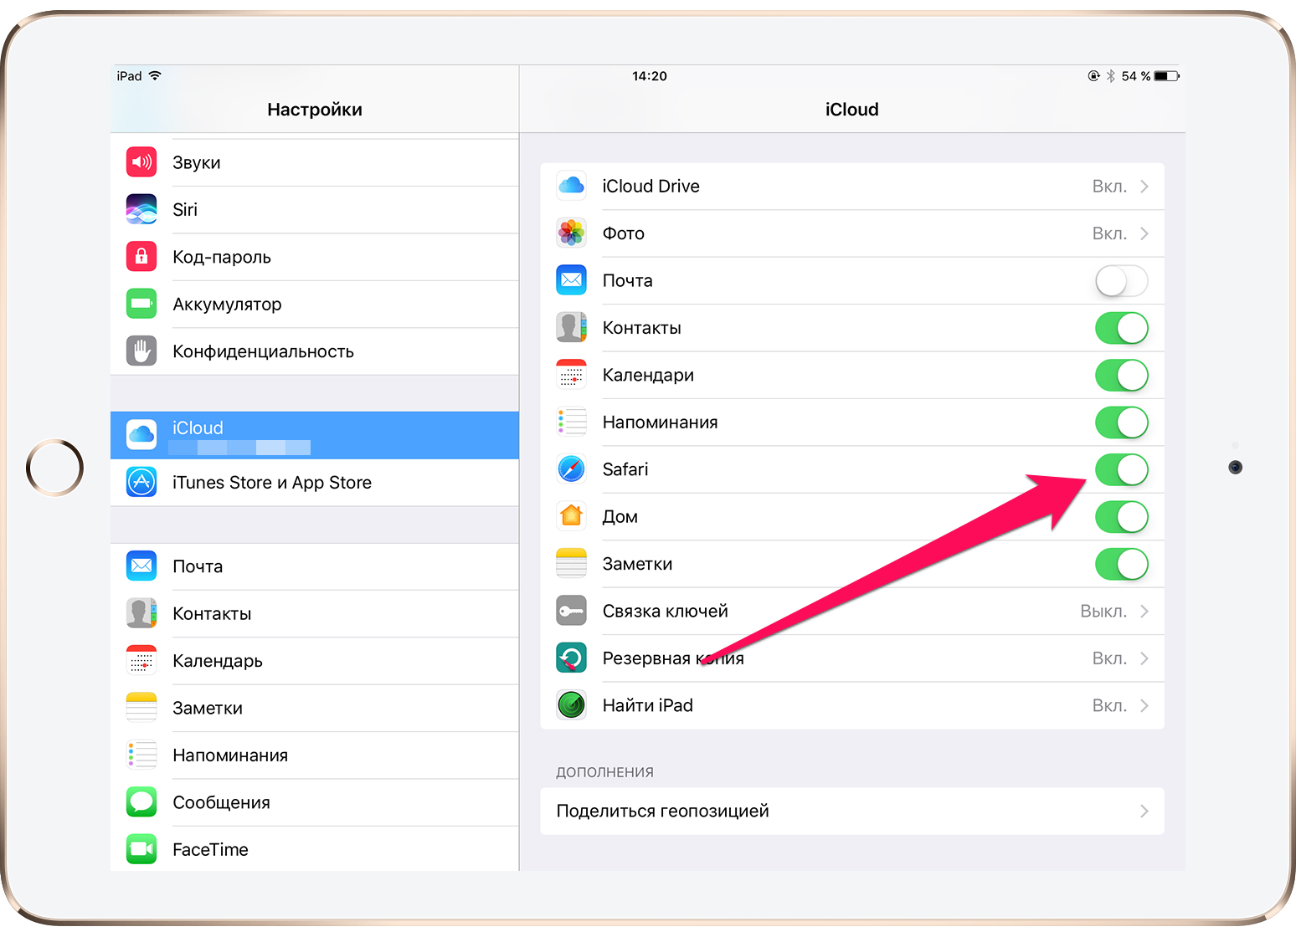The width and height of the screenshot is (1296, 937).
Task: Open Резервная копия chevron
Action: click(1144, 658)
